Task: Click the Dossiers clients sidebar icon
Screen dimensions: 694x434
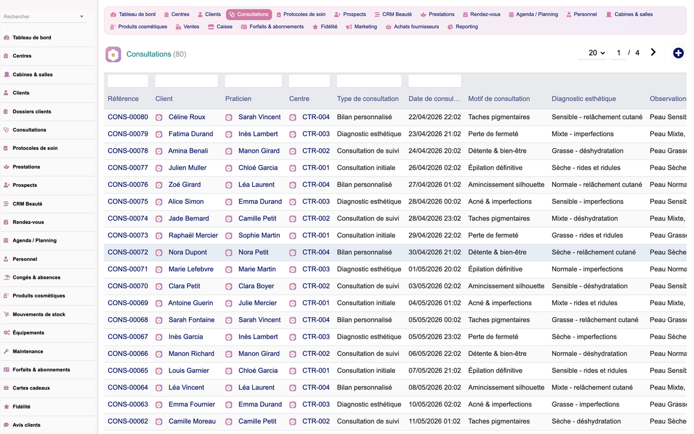Action: click(6, 112)
